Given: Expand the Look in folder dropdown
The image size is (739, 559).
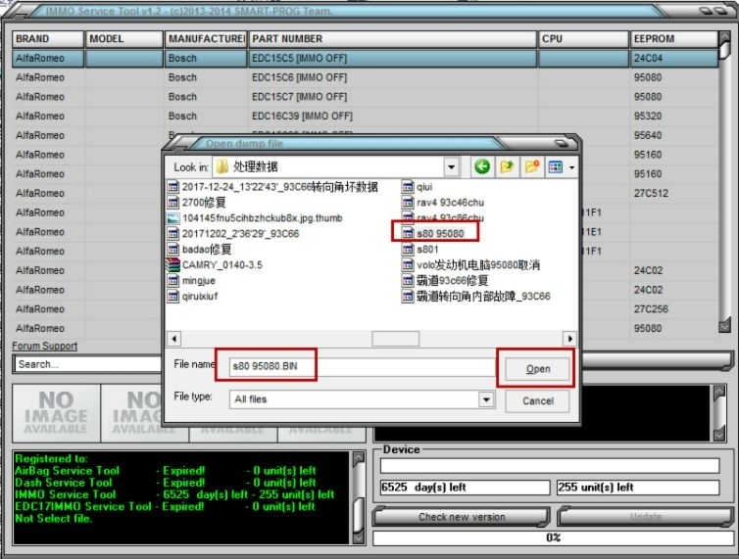Looking at the screenshot, I should tap(451, 166).
